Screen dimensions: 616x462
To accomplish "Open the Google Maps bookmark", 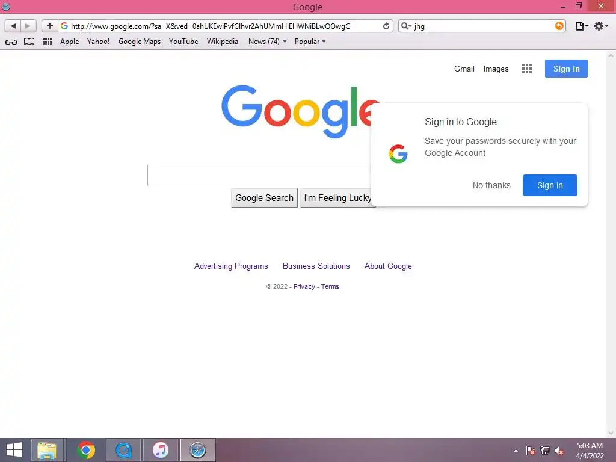I will (140, 42).
